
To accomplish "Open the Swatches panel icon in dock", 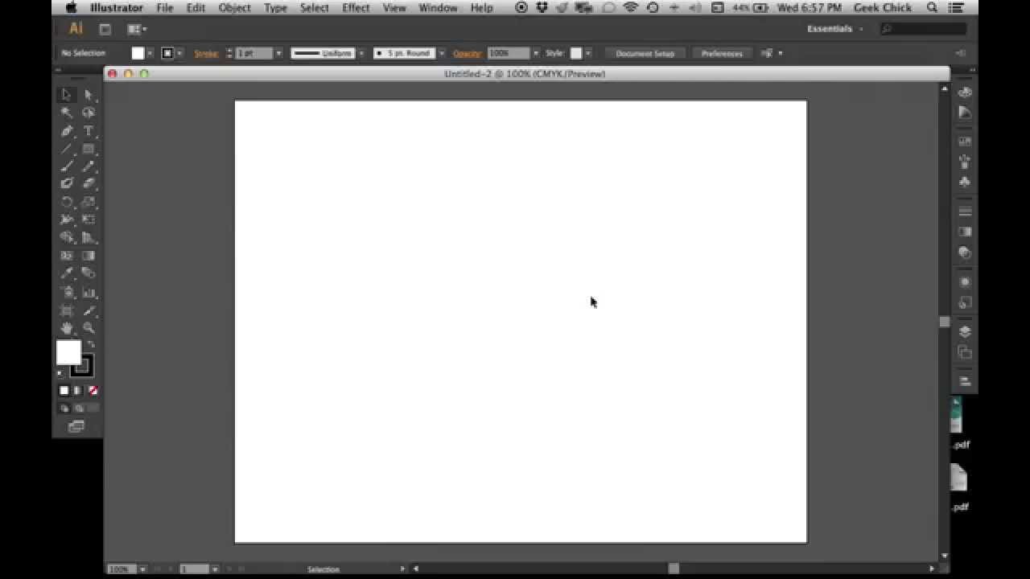I will pos(965,142).
